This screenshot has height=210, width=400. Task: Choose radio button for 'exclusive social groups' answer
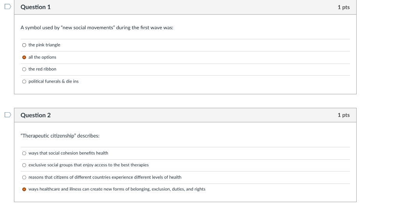pos(24,165)
